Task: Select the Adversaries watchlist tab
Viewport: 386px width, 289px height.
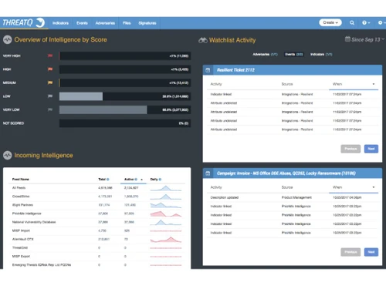Action: pyautogui.click(x=265, y=55)
